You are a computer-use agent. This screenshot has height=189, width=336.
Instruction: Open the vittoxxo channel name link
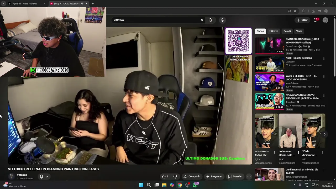(x=22, y=175)
